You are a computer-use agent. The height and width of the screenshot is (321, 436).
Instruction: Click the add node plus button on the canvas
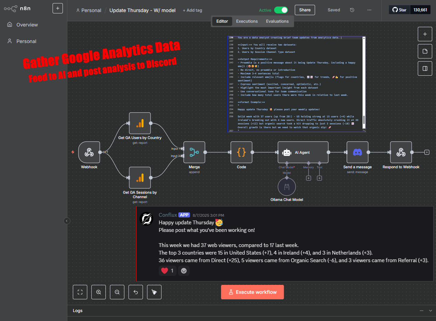[425, 34]
